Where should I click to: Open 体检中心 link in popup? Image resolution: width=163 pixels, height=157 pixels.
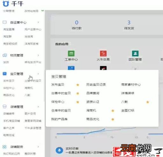click(58, 102)
